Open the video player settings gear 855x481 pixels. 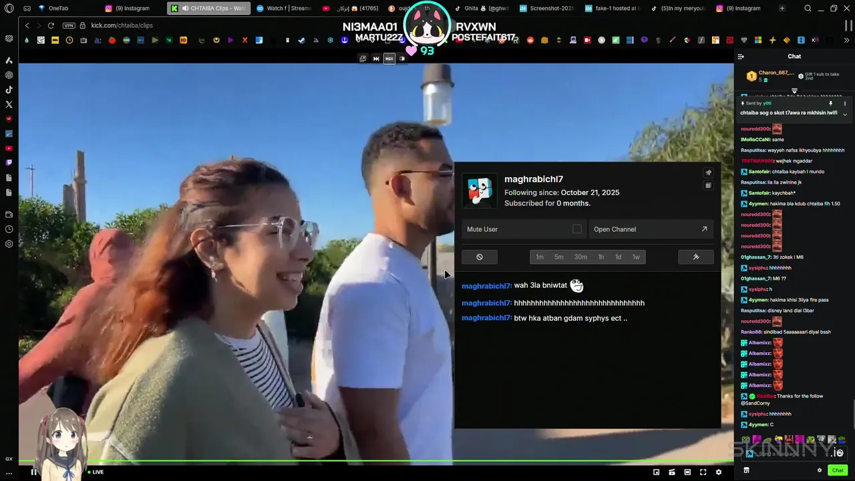(x=719, y=472)
